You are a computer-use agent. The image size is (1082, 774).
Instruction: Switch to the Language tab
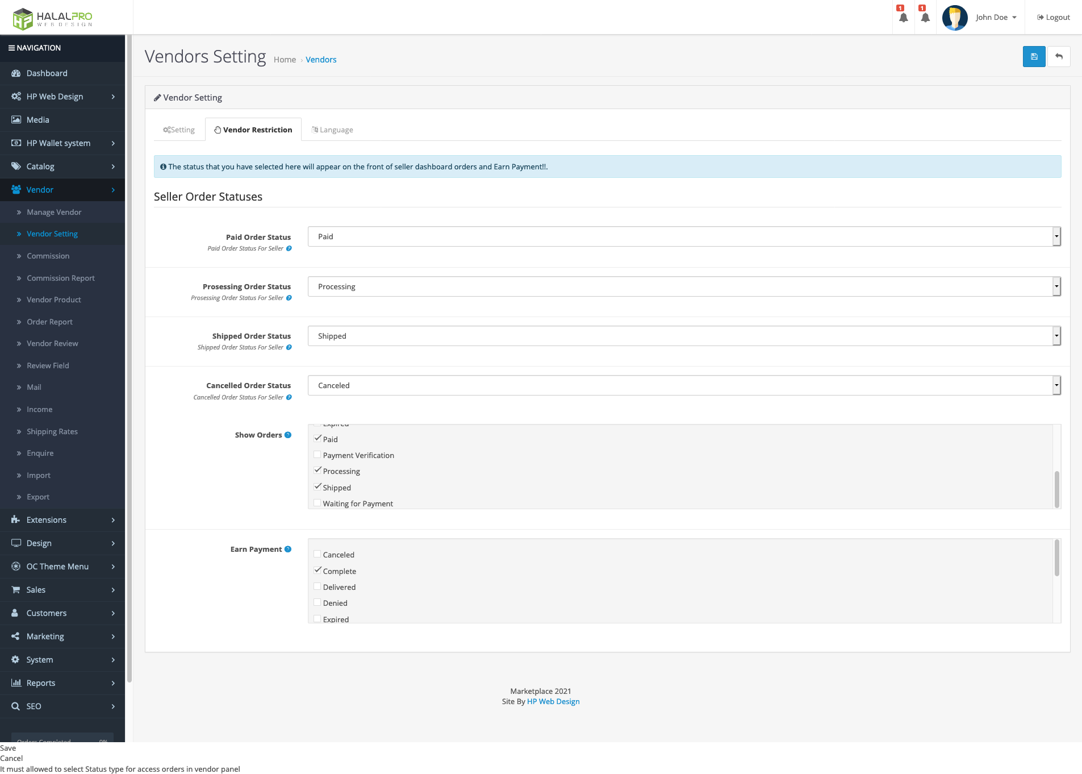point(332,130)
